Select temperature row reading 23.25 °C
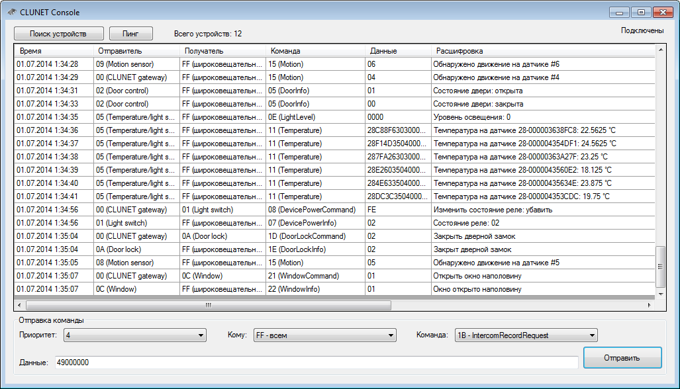 pyautogui.click(x=334, y=157)
